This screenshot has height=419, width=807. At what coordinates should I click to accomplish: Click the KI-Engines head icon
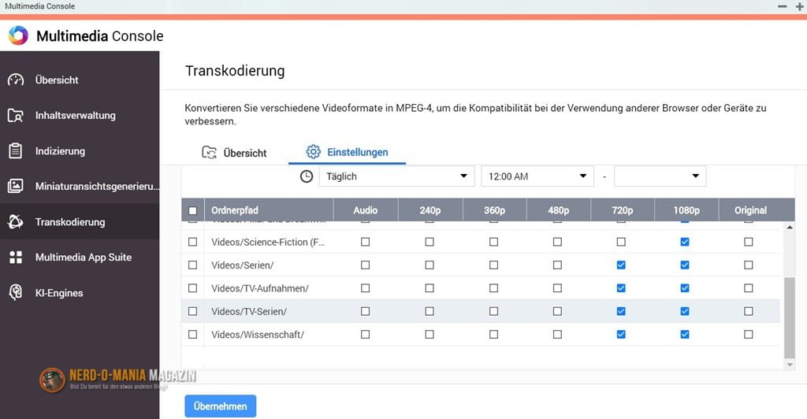(x=16, y=292)
